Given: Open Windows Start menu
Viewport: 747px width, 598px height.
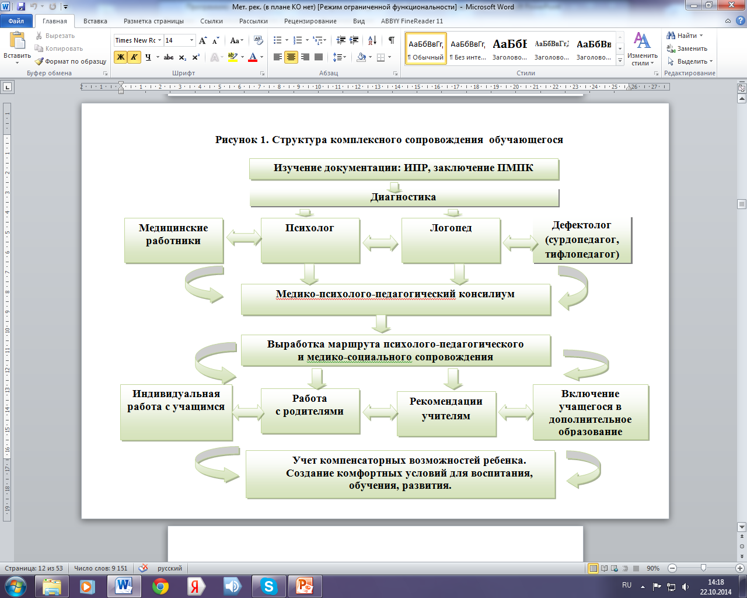Looking at the screenshot, I should tap(15, 586).
